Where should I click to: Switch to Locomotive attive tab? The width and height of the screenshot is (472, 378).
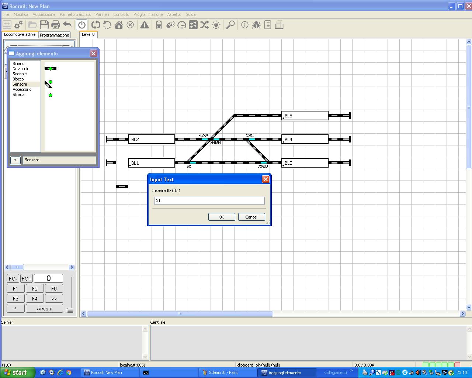[20, 34]
